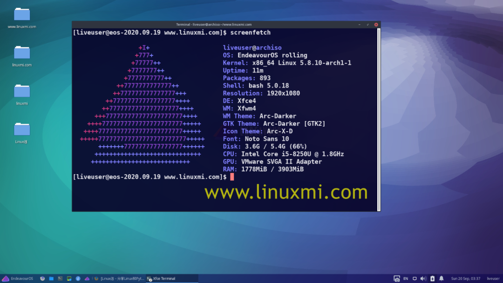This screenshot has height=283, width=503.
Task: Click the clock showing Sun 20 Sep, 03:37
Action: click(466, 278)
